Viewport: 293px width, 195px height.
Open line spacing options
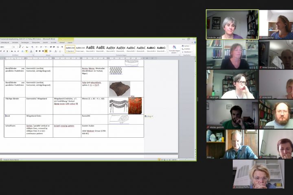50,51
